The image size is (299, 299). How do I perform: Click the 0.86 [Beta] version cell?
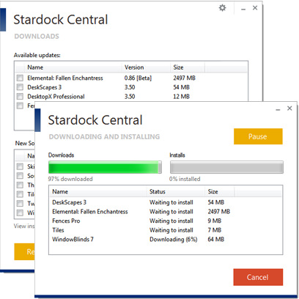[x=138, y=78]
